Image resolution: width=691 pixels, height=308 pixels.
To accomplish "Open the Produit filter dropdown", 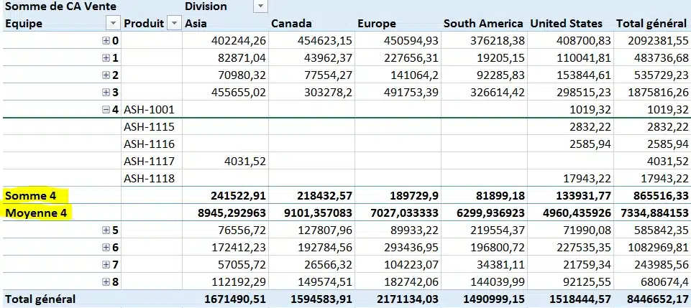I will tap(175, 23).
